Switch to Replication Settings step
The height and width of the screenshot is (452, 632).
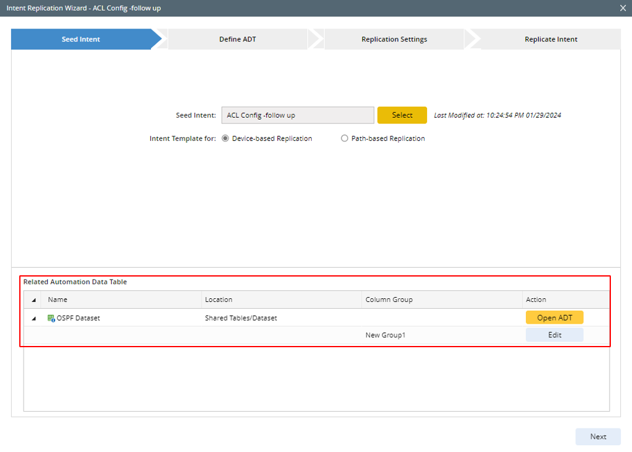point(394,39)
